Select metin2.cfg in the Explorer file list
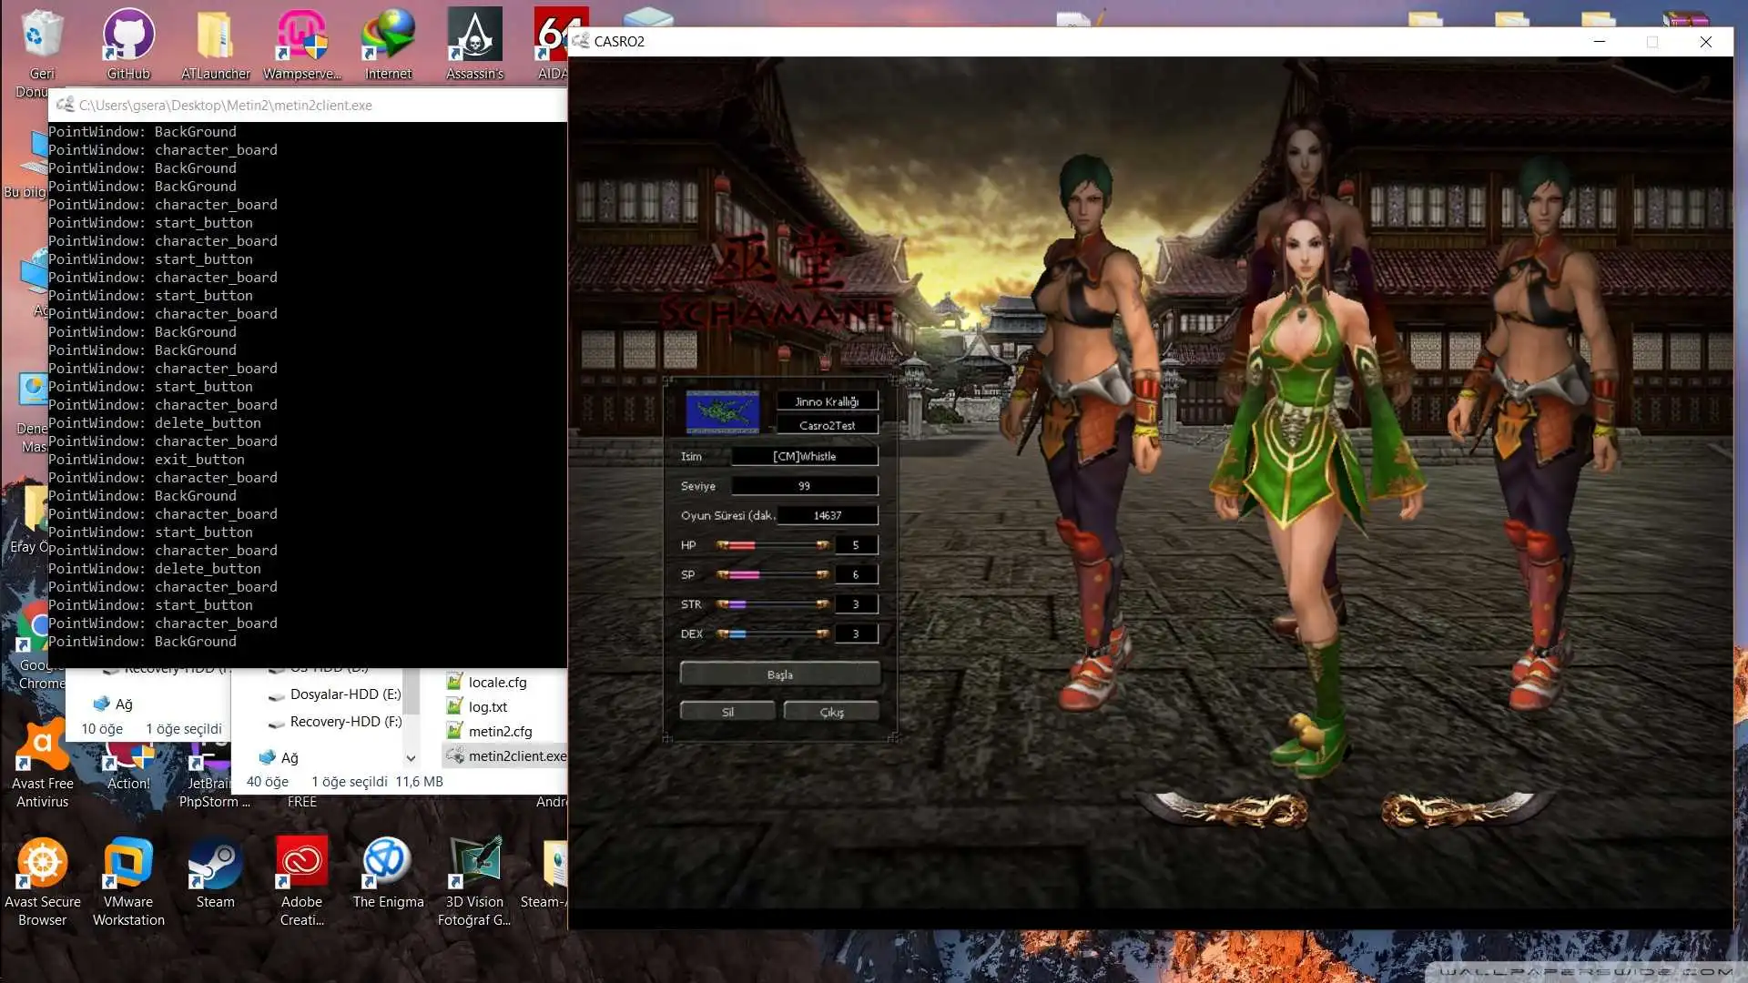 [489, 731]
